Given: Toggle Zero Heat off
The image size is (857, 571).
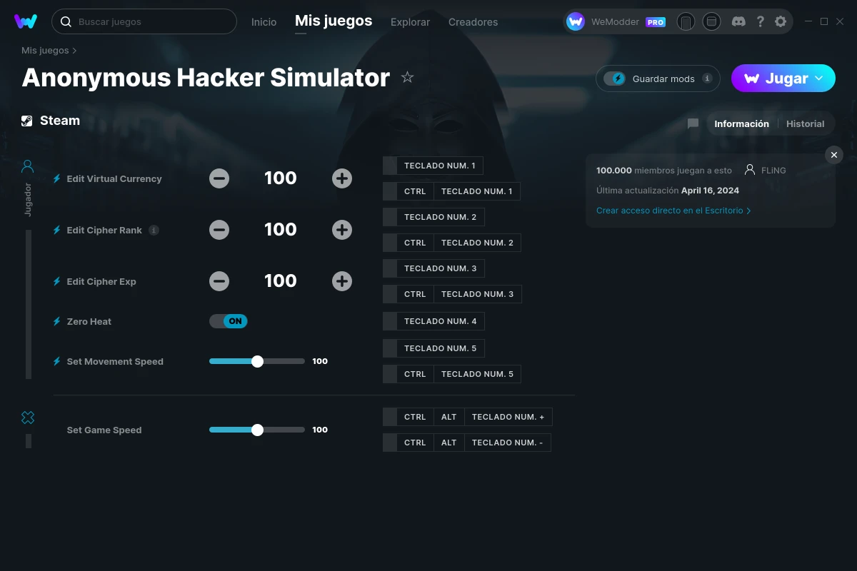Looking at the screenshot, I should tap(228, 321).
